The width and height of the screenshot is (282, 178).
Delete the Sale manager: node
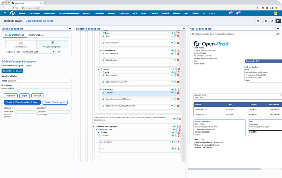point(178,75)
